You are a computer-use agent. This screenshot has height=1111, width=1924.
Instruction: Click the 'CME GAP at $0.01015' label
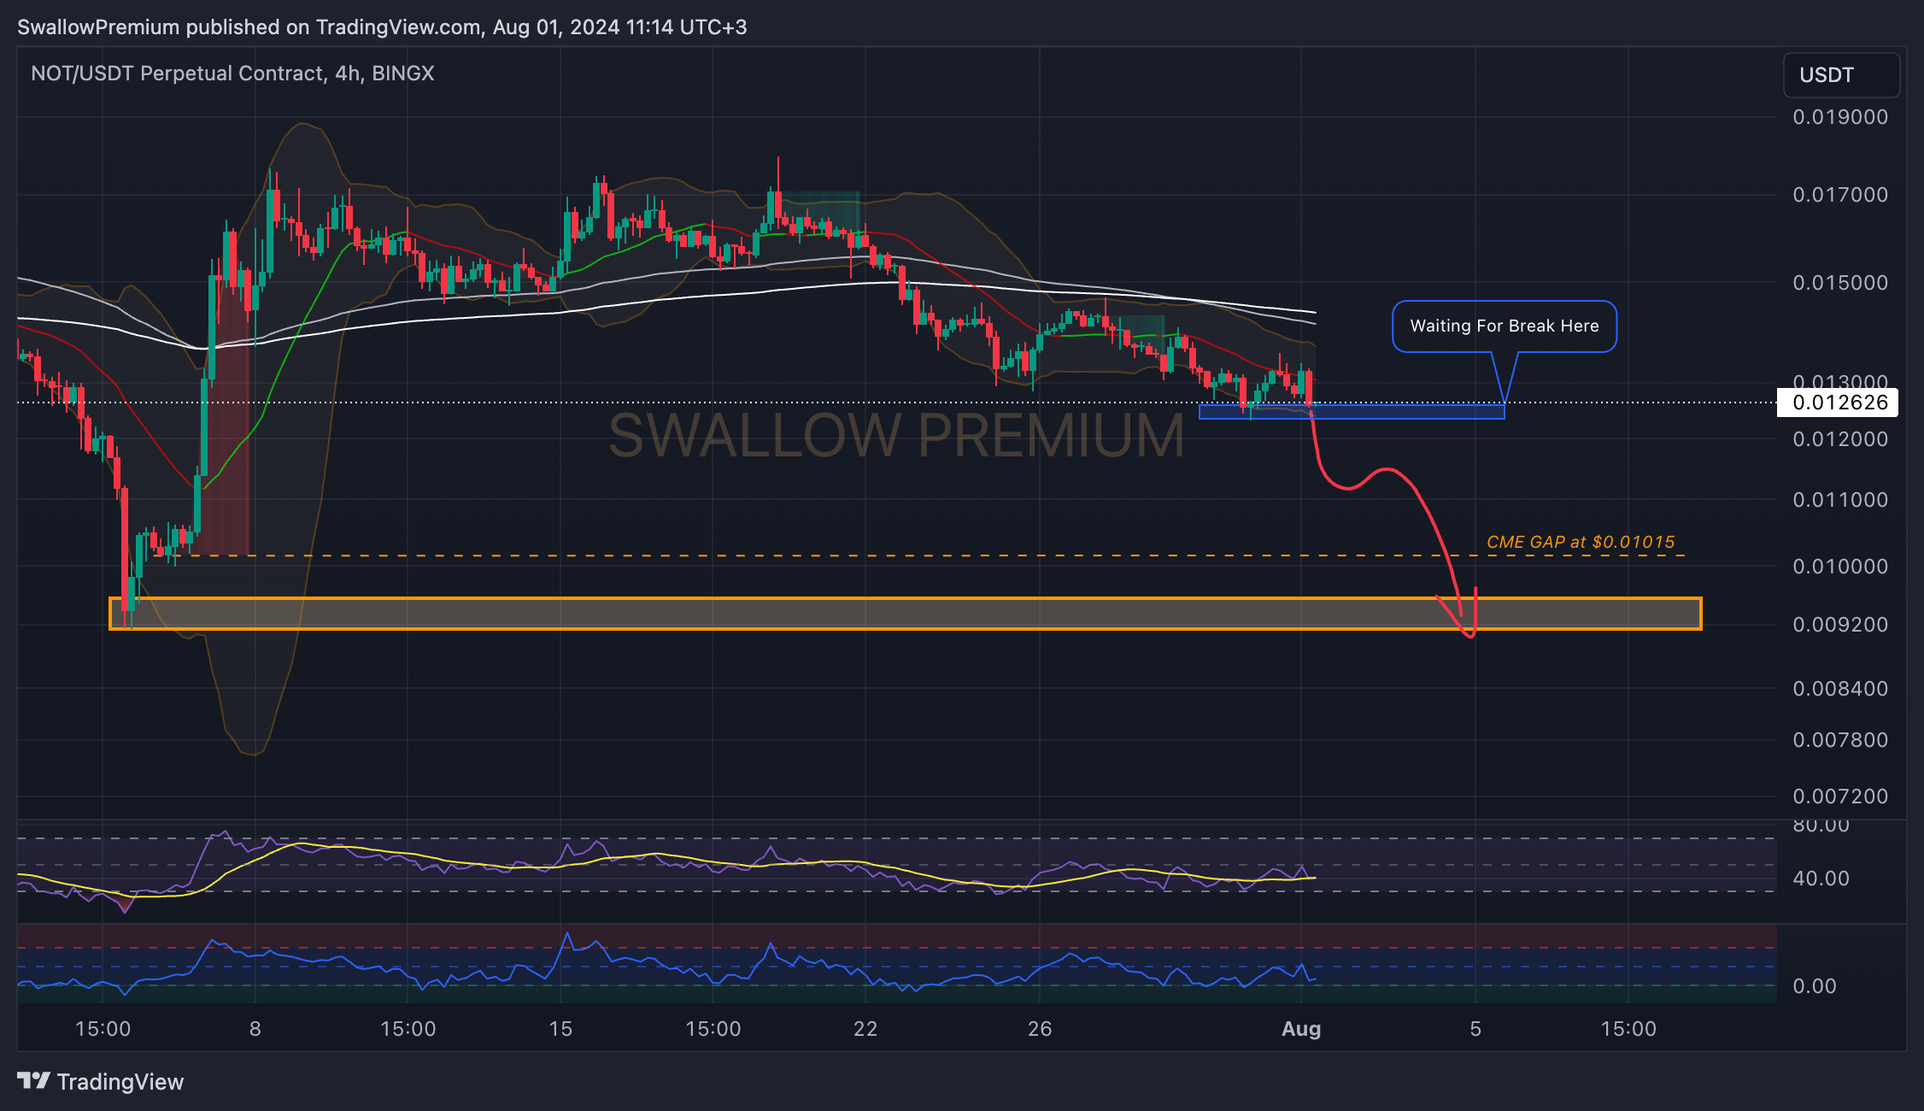[1581, 542]
